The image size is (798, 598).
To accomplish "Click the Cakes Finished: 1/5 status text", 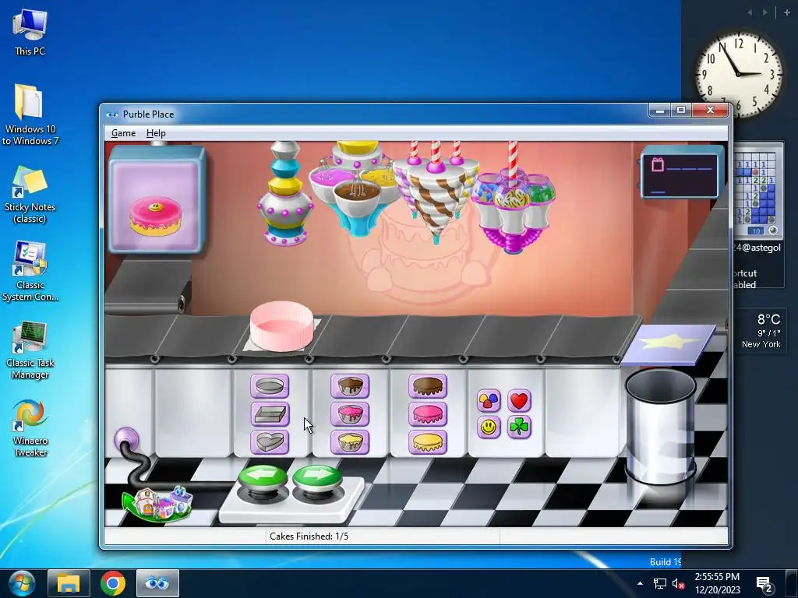I will point(309,536).
